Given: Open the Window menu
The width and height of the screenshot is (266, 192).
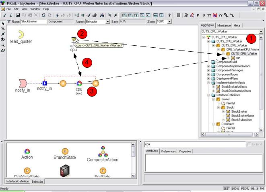Looking at the screenshot, I should tap(35, 8).
